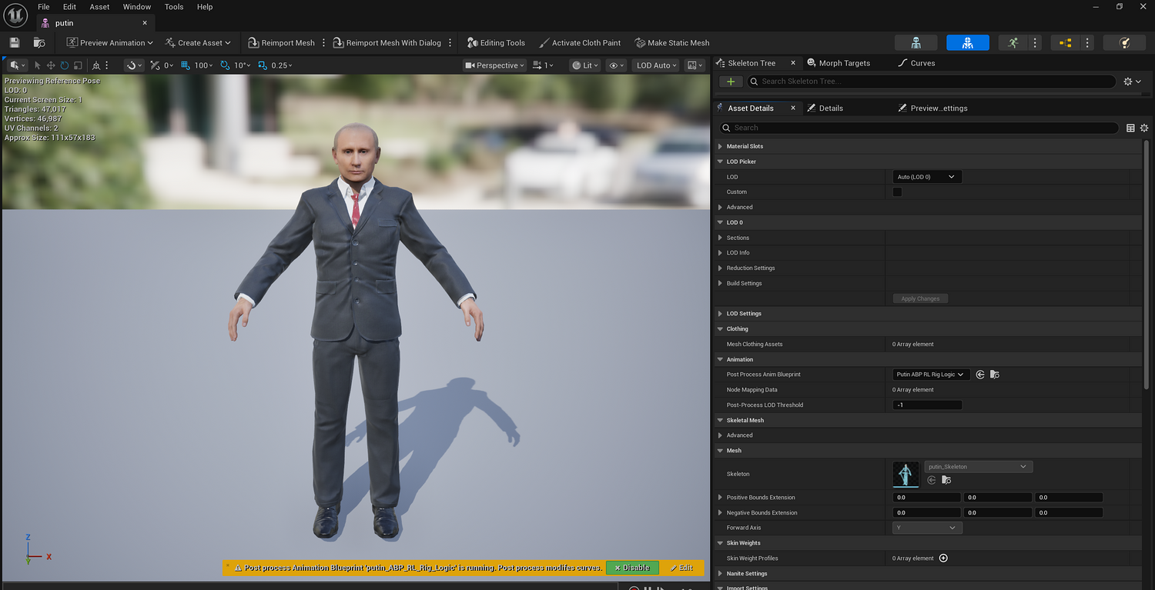This screenshot has width=1155, height=590.
Task: Open the Edit menu
Action: click(x=69, y=7)
